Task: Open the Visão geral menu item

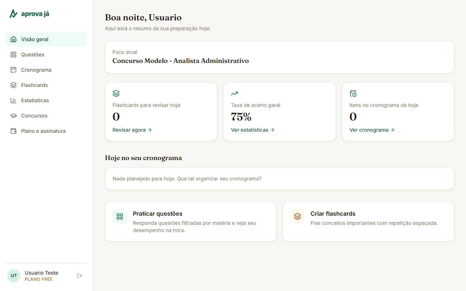Action: [47, 39]
